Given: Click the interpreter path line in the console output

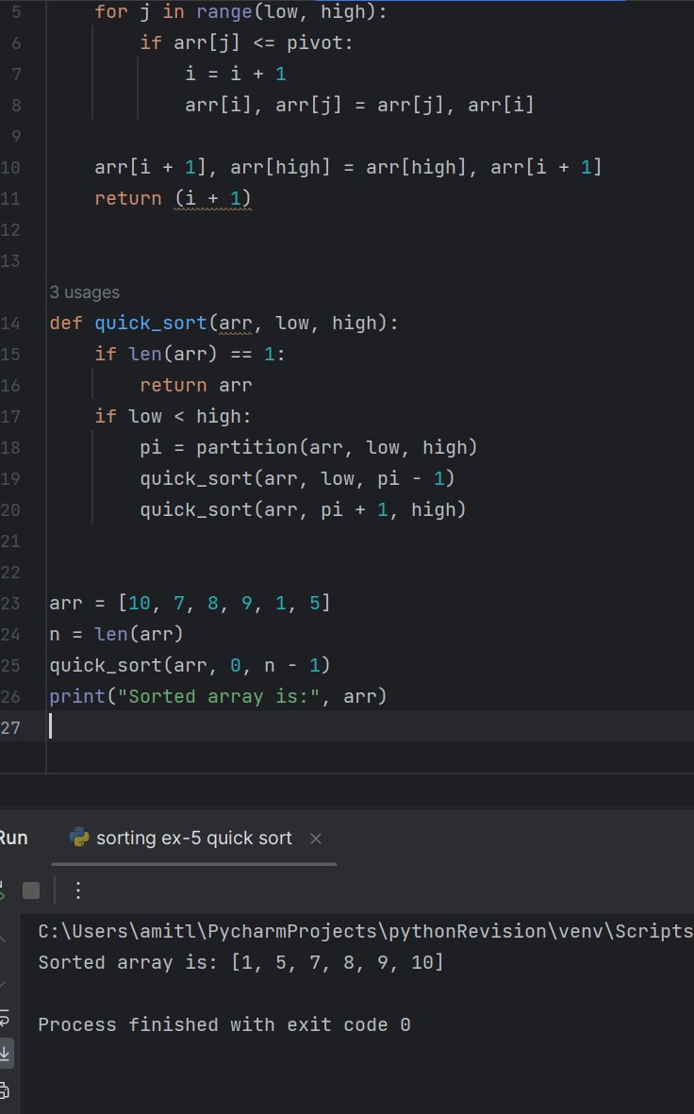Looking at the screenshot, I should 366,931.
